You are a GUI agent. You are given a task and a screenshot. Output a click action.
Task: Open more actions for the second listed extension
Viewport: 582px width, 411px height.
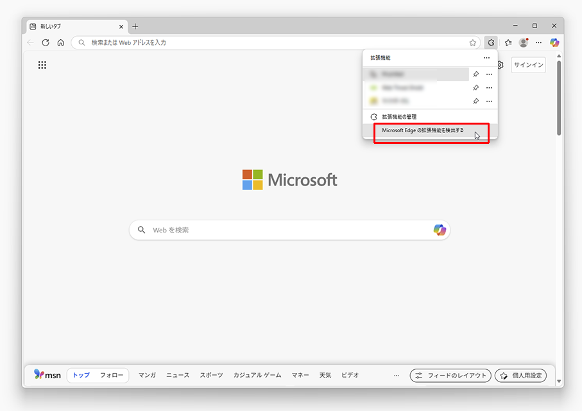(x=489, y=88)
